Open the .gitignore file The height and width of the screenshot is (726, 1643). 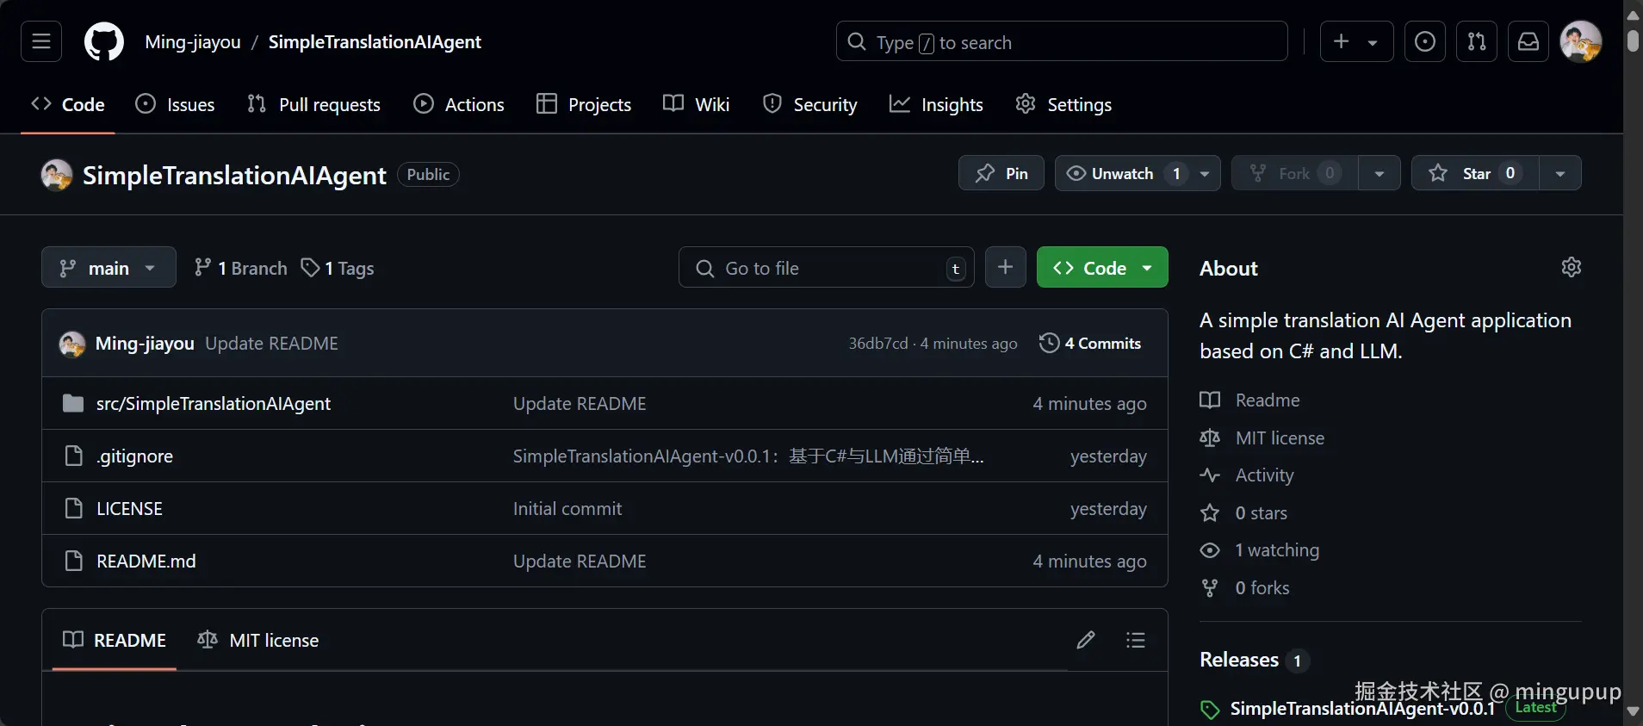click(134, 456)
